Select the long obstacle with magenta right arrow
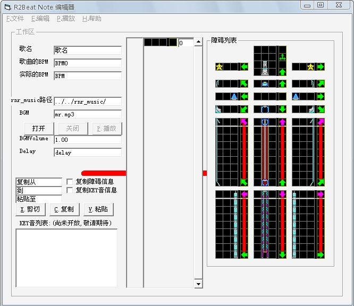The height and width of the screenshot is (306, 354). tap(308, 225)
